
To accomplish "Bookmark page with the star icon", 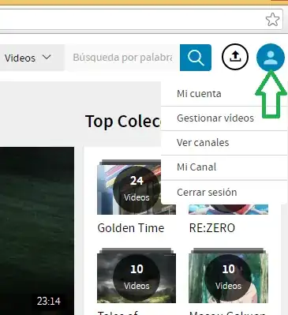I will pos(272,20).
